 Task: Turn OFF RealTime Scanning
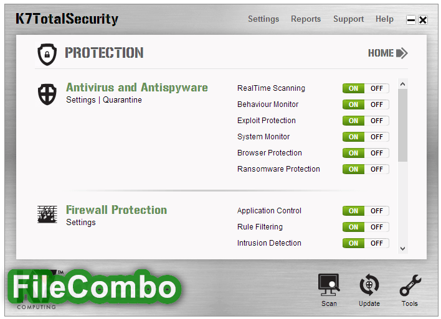pos(377,88)
